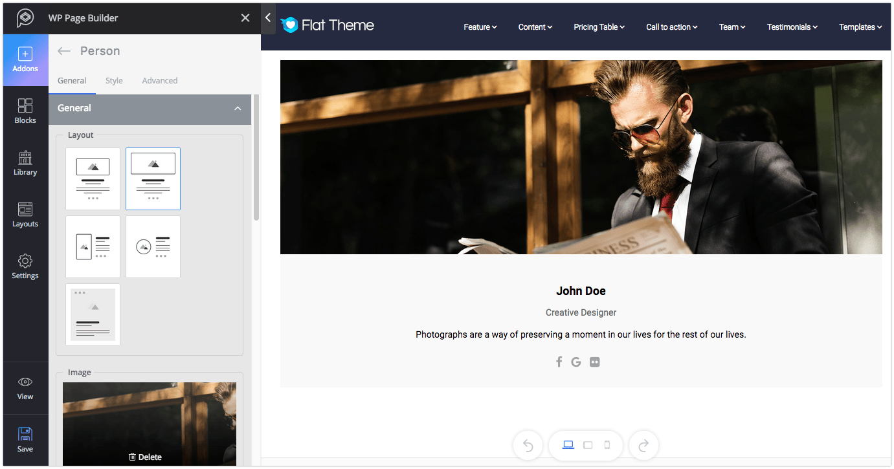Switch to the Style tab
Screen dimensions: 894x469
click(x=114, y=81)
